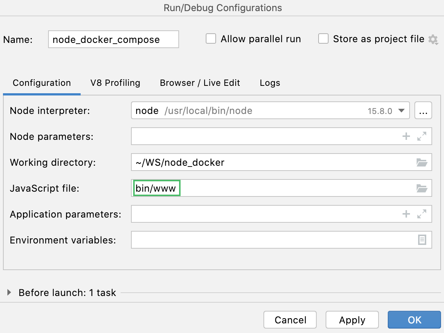Click the folder icon for Working directory
The width and height of the screenshot is (444, 333).
pyautogui.click(x=422, y=162)
